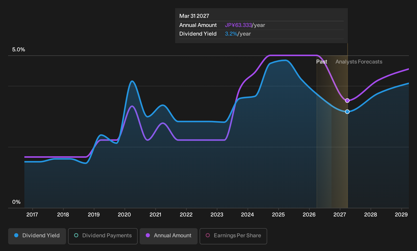Click the 2027 label on the x-axis

340,215
